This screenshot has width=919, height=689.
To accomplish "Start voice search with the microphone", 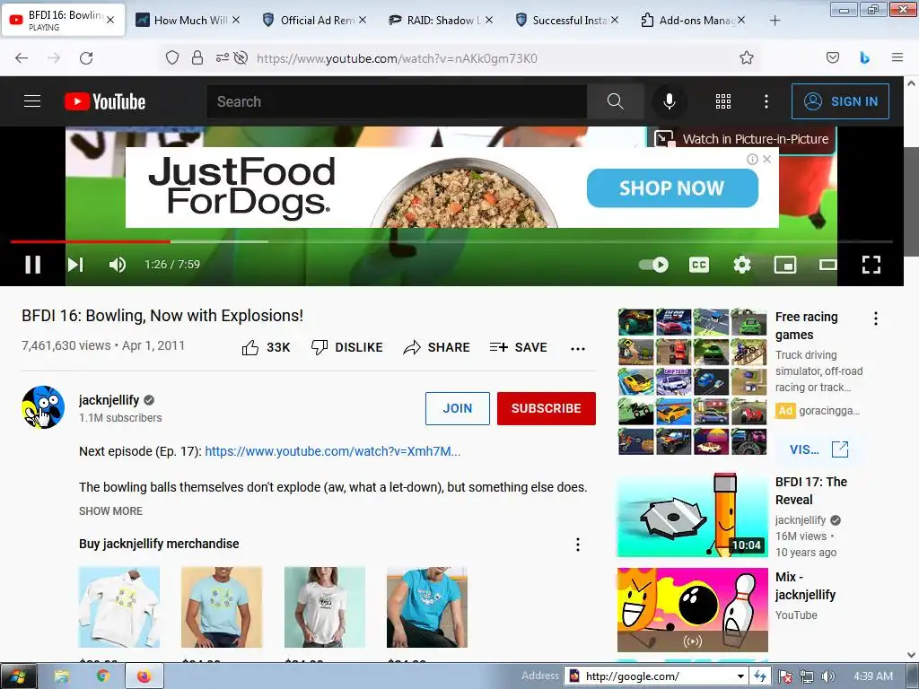I will 669,101.
